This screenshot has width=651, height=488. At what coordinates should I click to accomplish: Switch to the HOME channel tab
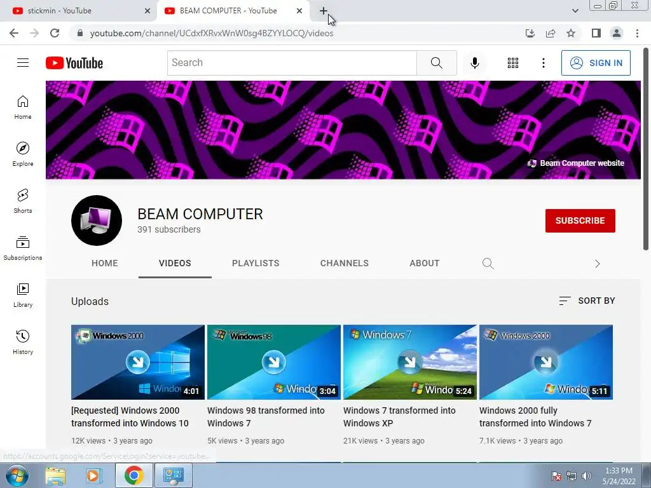(x=105, y=263)
